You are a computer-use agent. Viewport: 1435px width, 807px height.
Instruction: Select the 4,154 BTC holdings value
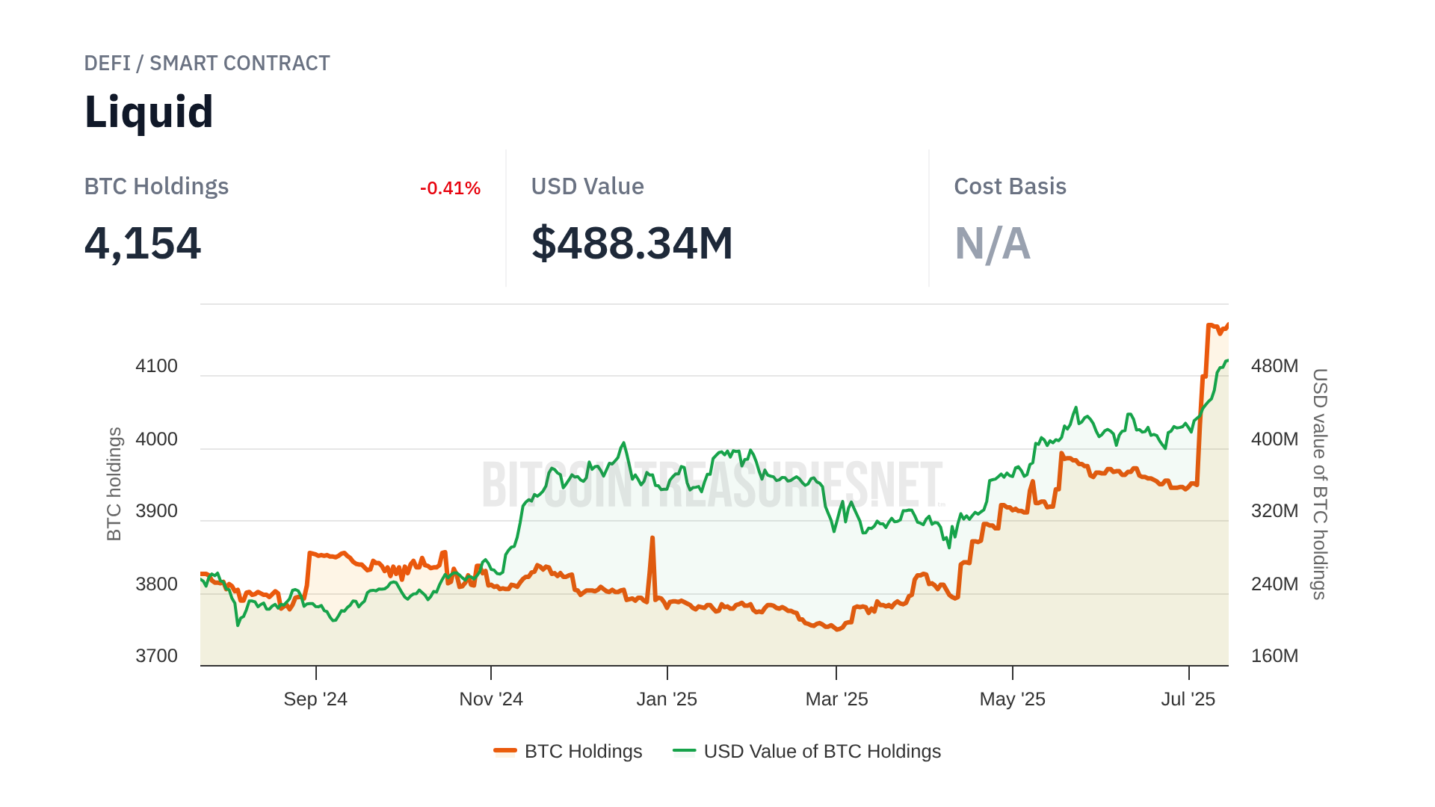pyautogui.click(x=143, y=244)
